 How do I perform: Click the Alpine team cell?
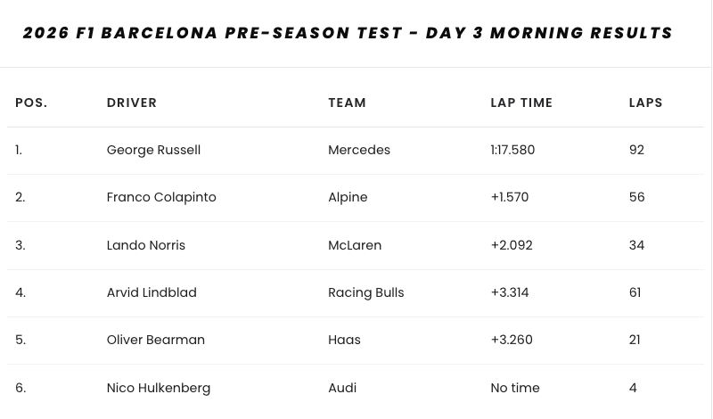click(348, 197)
